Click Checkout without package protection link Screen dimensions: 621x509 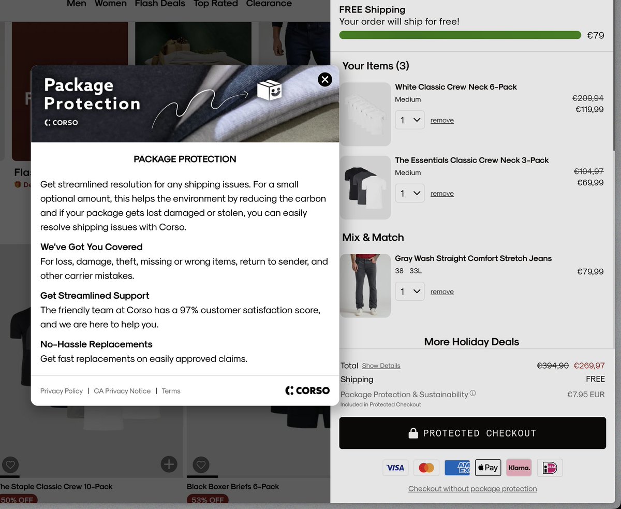(472, 488)
